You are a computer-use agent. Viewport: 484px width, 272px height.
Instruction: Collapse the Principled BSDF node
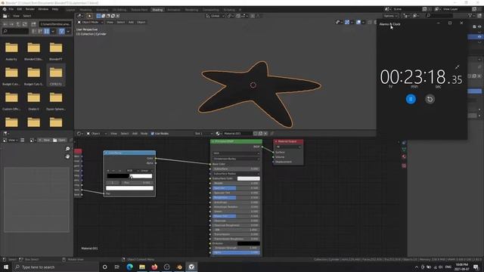(213, 141)
